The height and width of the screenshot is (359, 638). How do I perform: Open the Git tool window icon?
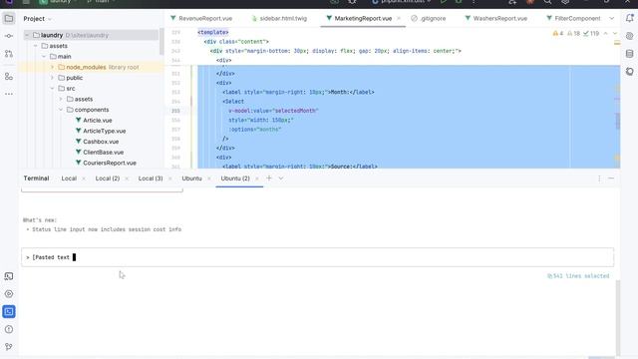[9, 346]
